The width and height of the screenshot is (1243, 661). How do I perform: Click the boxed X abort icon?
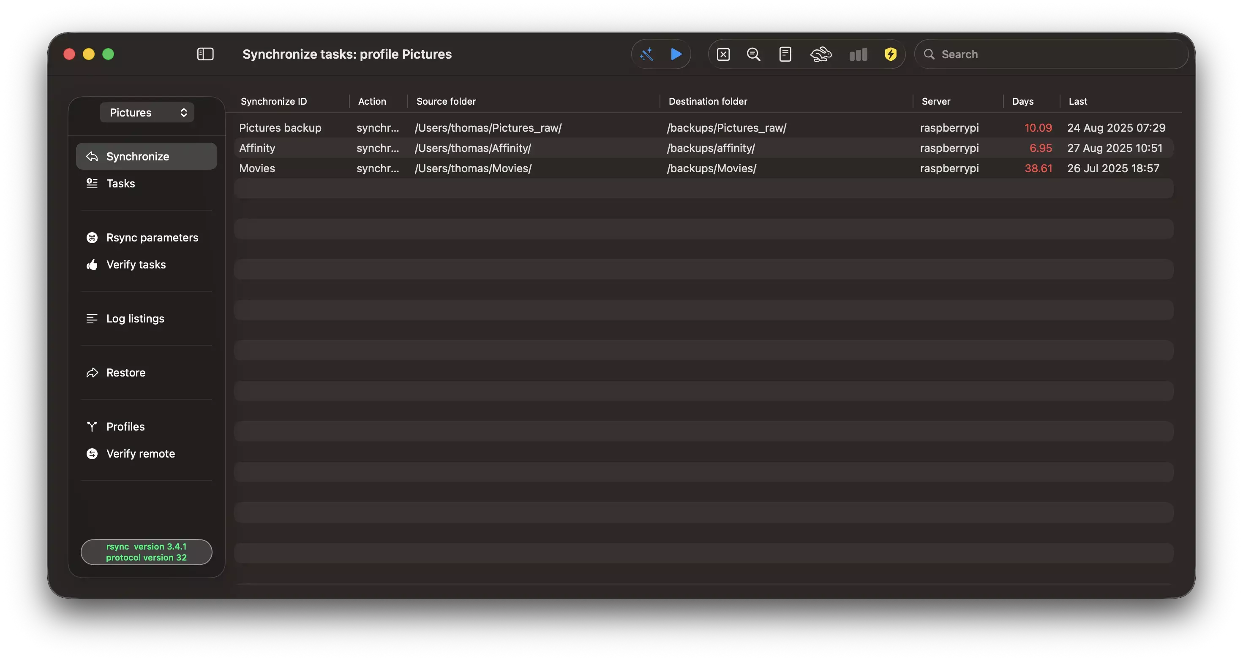point(723,54)
